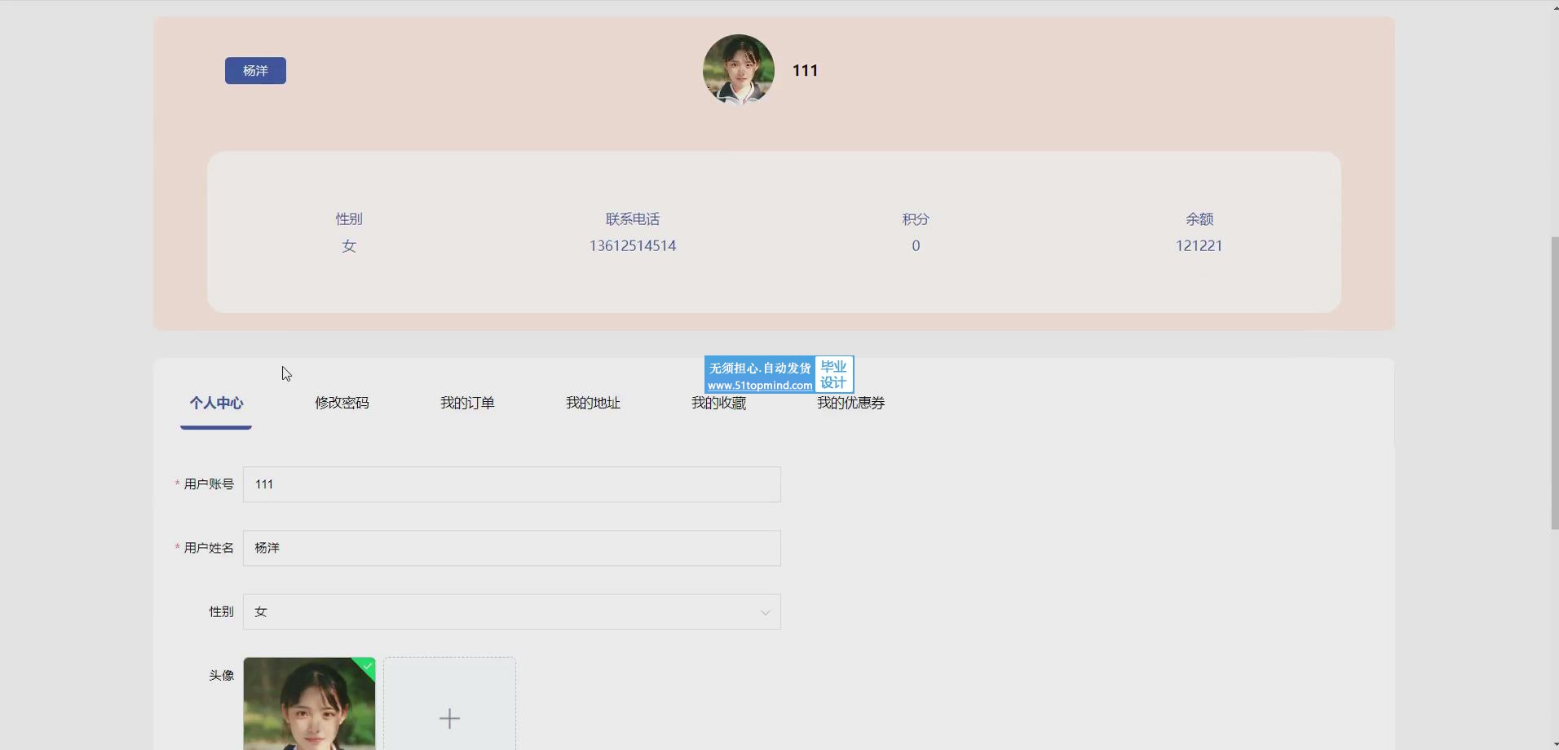Click the 积分 label
The width and height of the screenshot is (1559, 750).
916,218
